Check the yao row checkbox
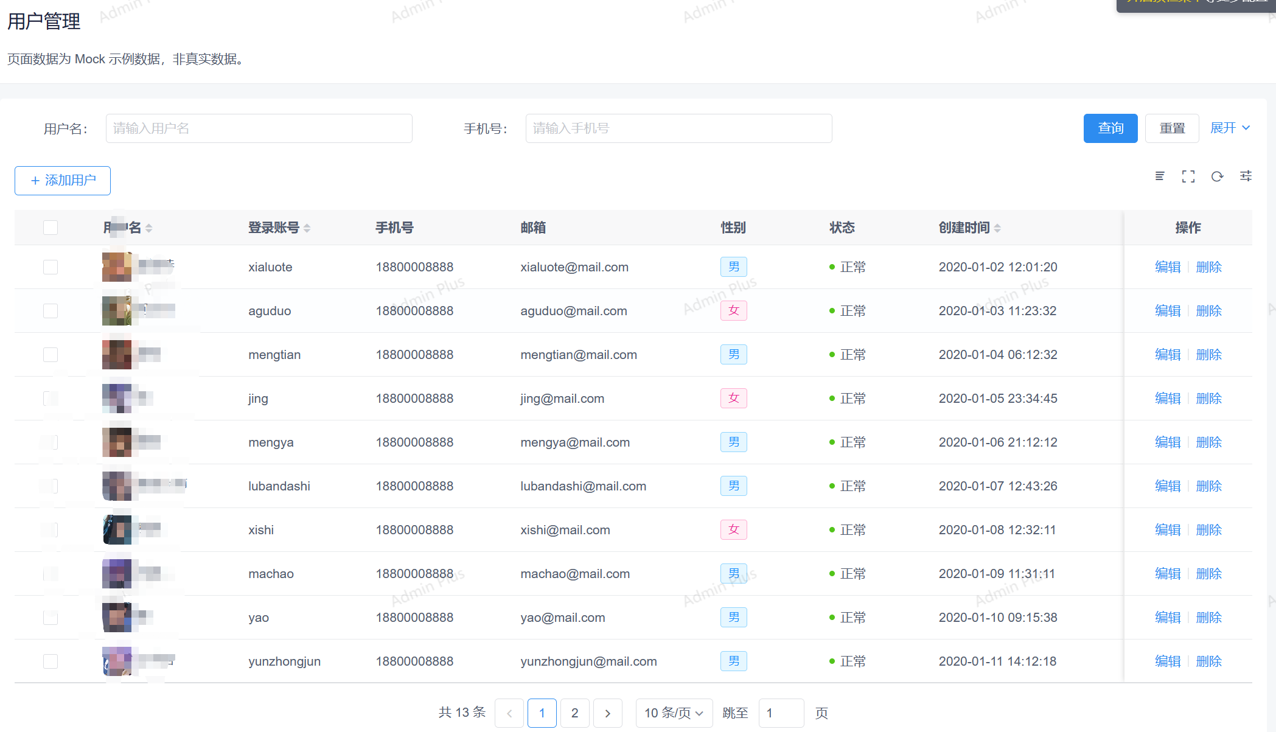Screen dimensions: 1276x732 51,618
